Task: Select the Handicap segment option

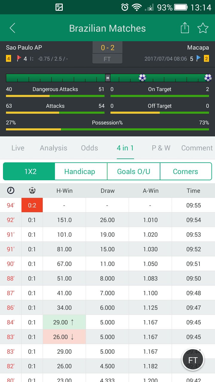Action: tap(80, 172)
